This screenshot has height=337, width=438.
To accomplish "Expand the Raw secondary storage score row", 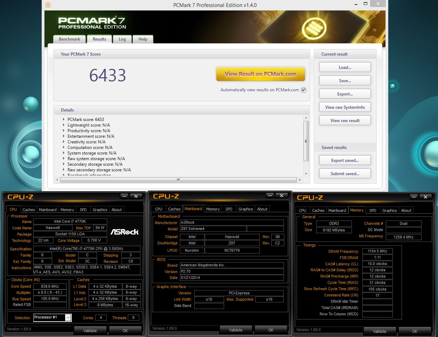I will click(x=63, y=170).
